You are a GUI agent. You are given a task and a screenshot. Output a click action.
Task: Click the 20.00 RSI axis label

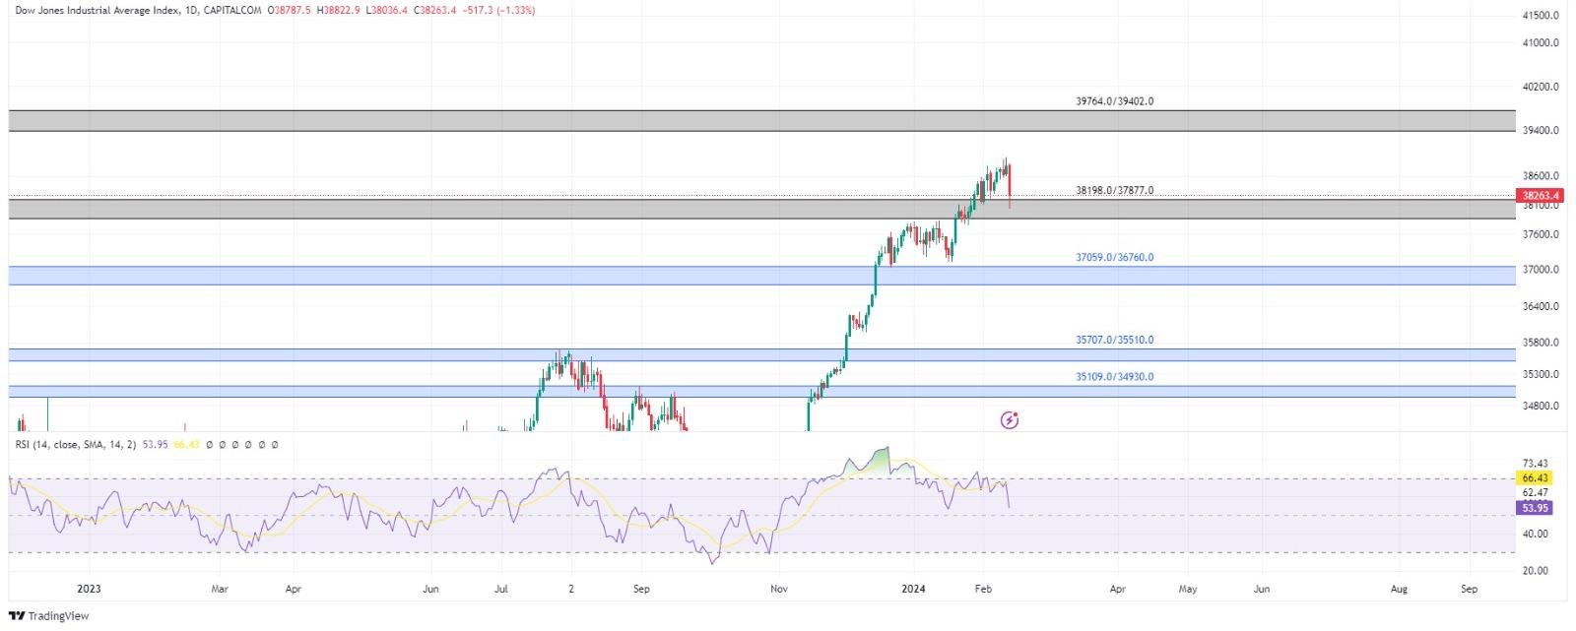[1536, 571]
